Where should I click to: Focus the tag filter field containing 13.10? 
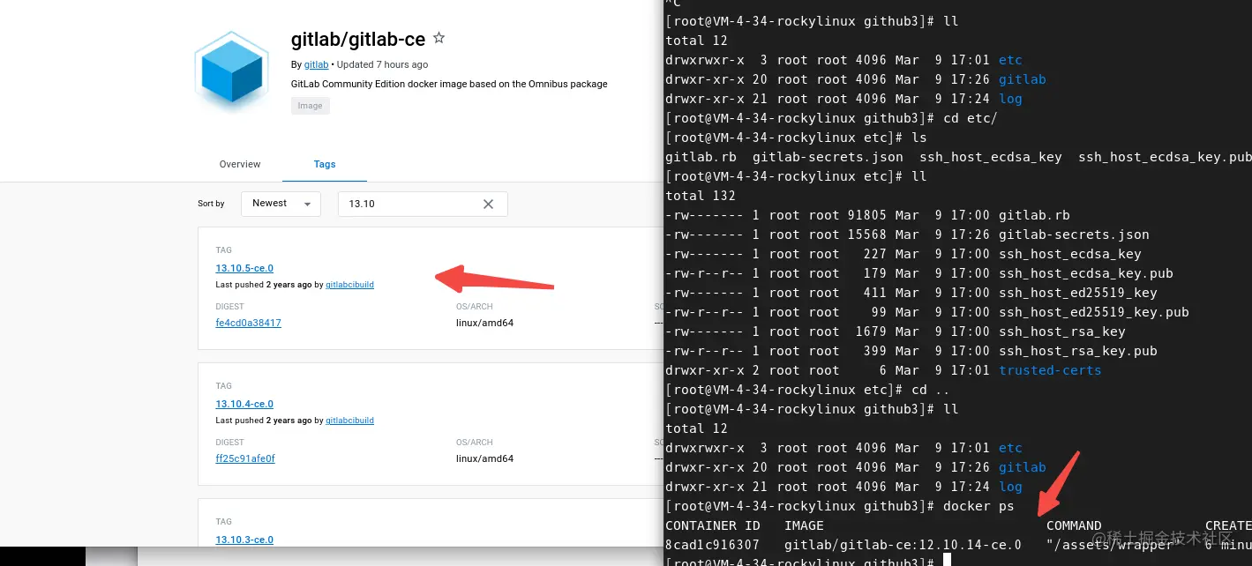423,204
